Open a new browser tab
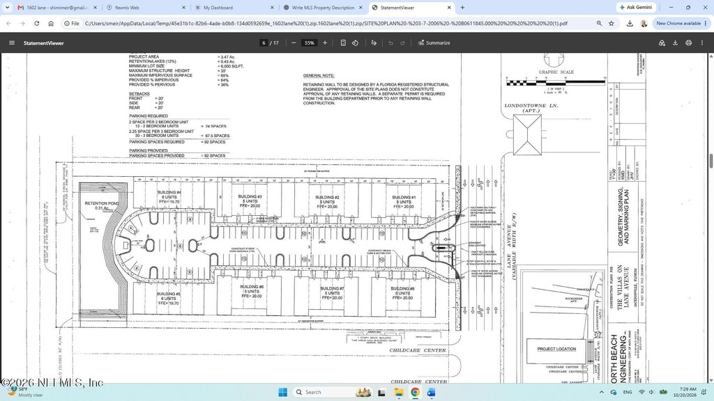714x401 pixels. (463, 8)
